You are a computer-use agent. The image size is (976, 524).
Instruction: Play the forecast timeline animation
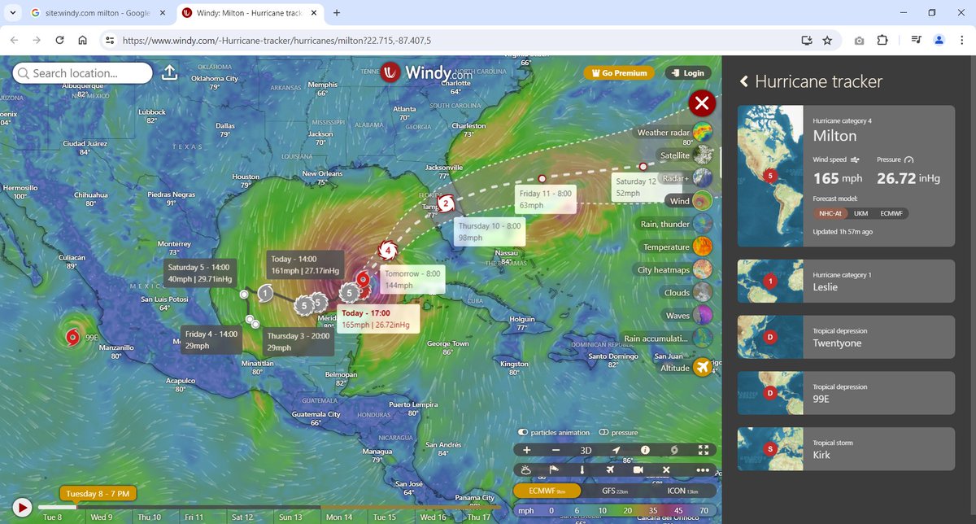22,508
